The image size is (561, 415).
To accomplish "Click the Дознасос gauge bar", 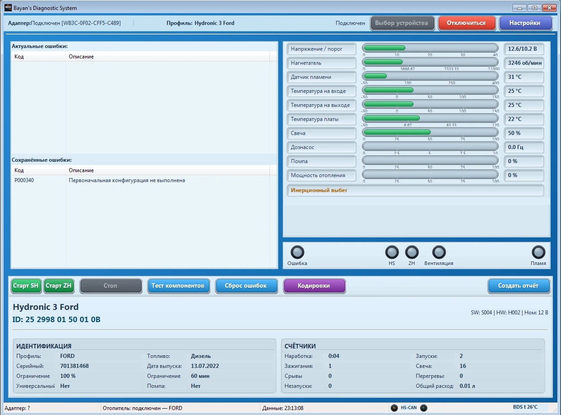I will tap(430, 146).
